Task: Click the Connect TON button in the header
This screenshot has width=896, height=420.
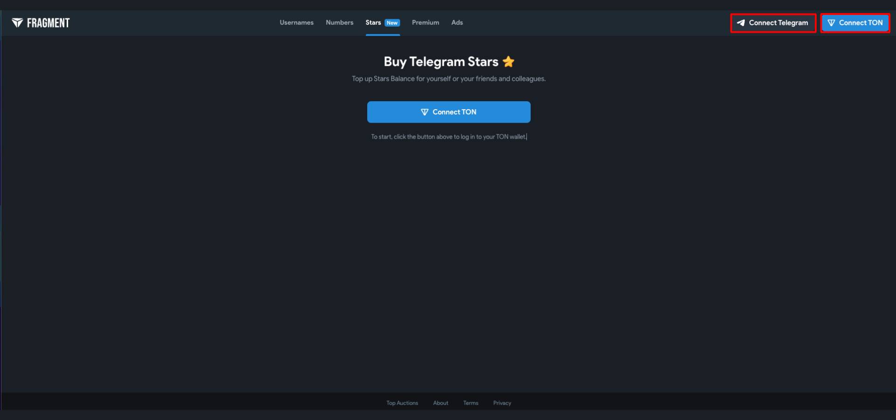Action: tap(855, 23)
